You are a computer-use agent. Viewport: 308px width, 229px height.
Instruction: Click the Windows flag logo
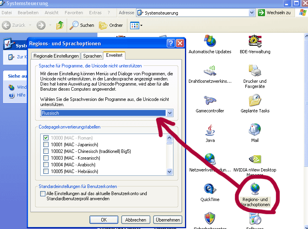point(302,13)
